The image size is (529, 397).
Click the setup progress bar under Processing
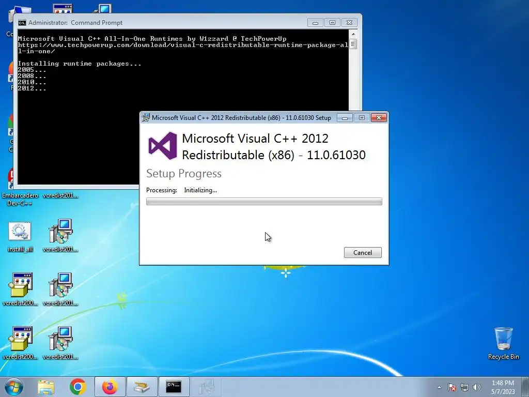point(264,202)
